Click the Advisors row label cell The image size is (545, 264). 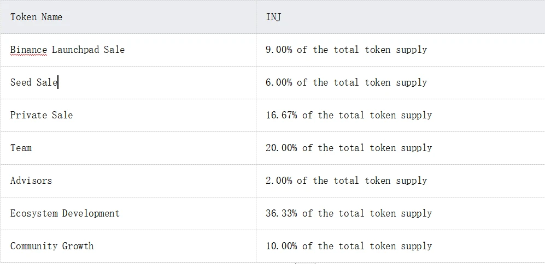31,181
